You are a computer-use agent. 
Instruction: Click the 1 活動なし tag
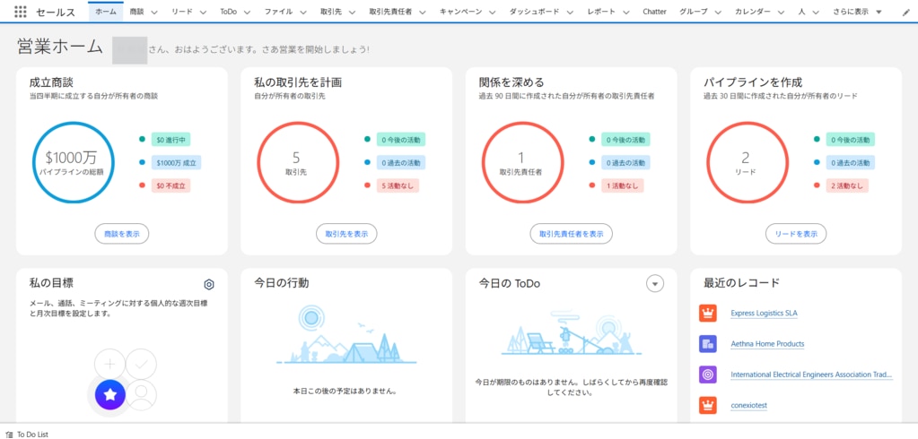tap(623, 185)
